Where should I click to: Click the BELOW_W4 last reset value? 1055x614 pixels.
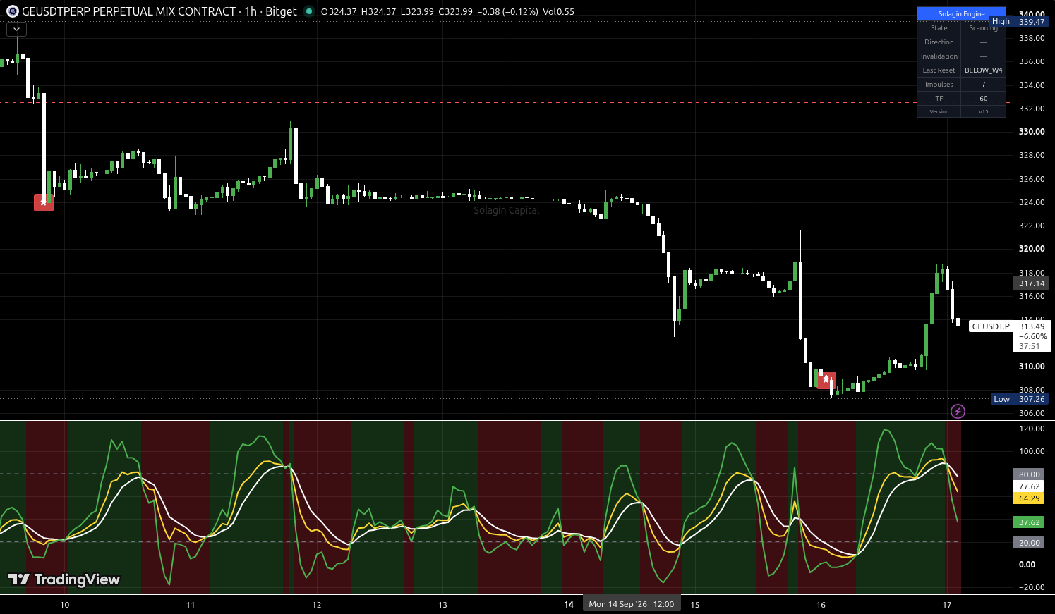click(x=983, y=70)
